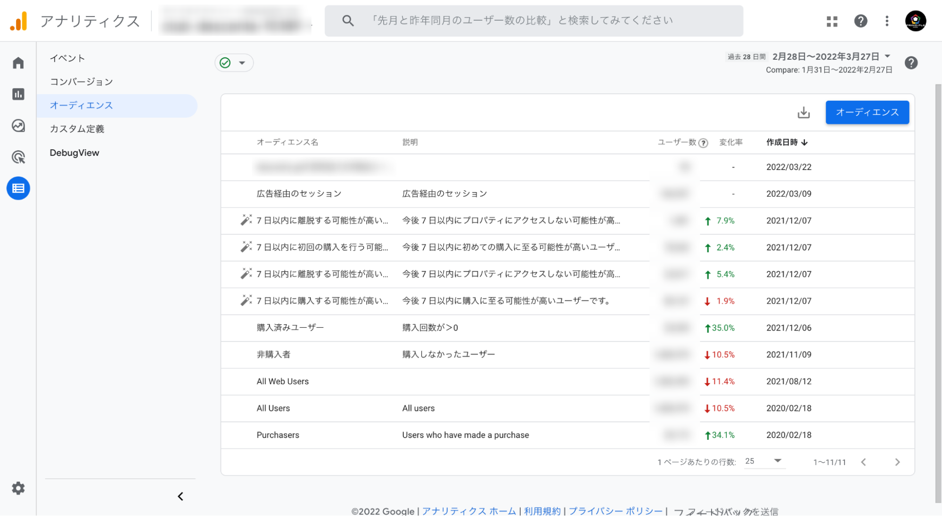Click the 変化率 column header
Screen dimensions: 942x516
click(731, 143)
